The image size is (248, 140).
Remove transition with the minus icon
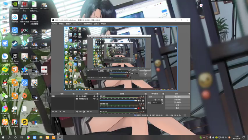pyautogui.click(x=159, y=100)
